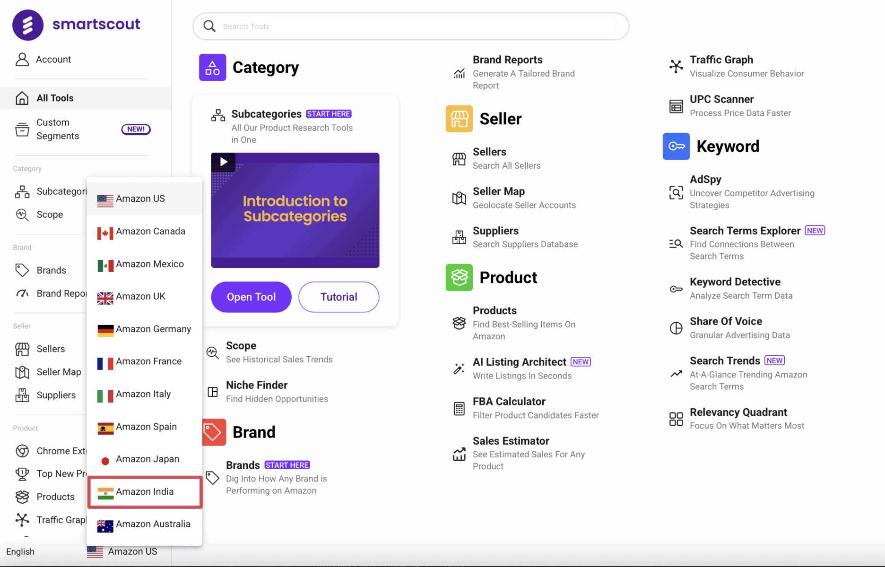The width and height of the screenshot is (885, 567).
Task: Click the Sales Estimator chart icon
Action: coord(459,454)
